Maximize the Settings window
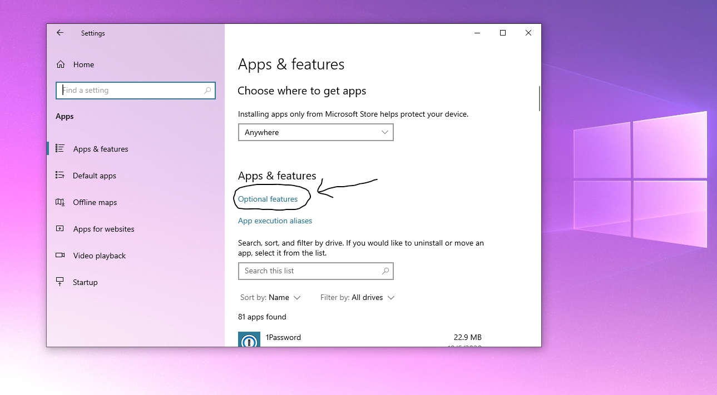The height and width of the screenshot is (395, 717). pyautogui.click(x=503, y=33)
